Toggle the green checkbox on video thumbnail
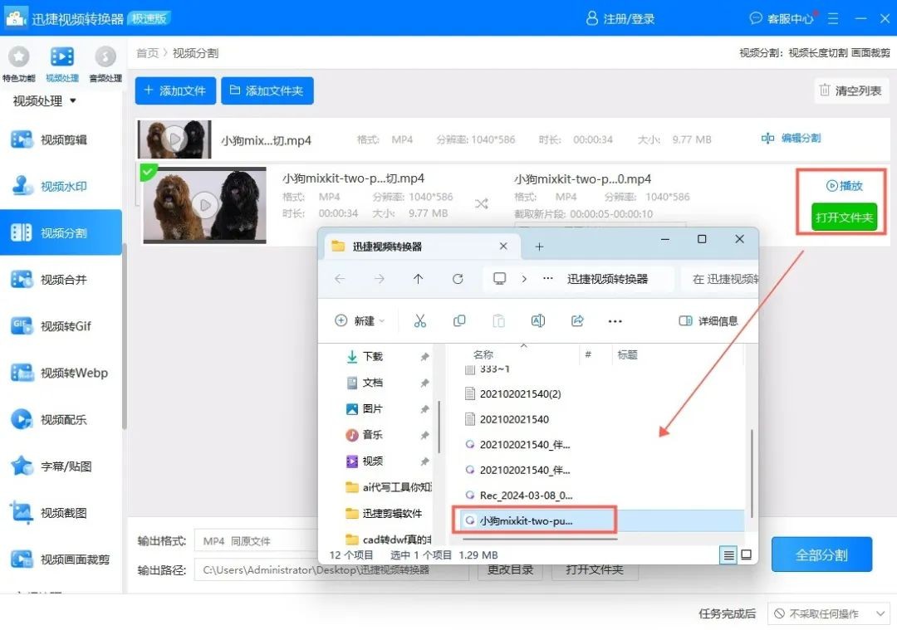 [x=148, y=172]
